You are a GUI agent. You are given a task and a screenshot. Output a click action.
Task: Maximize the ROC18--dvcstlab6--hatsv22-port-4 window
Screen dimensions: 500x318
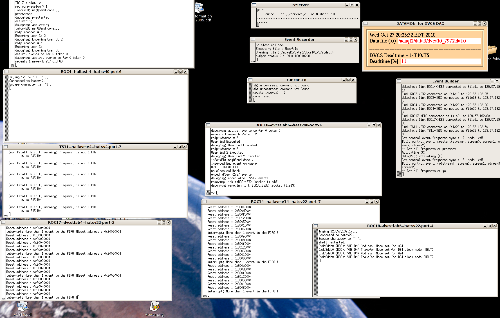pyautogui.click(x=490, y=226)
